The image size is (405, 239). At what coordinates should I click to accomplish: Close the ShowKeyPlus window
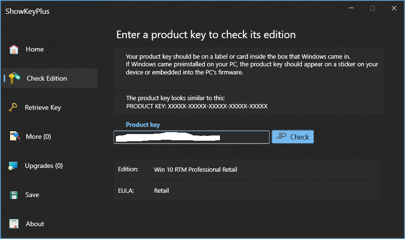coord(394,8)
